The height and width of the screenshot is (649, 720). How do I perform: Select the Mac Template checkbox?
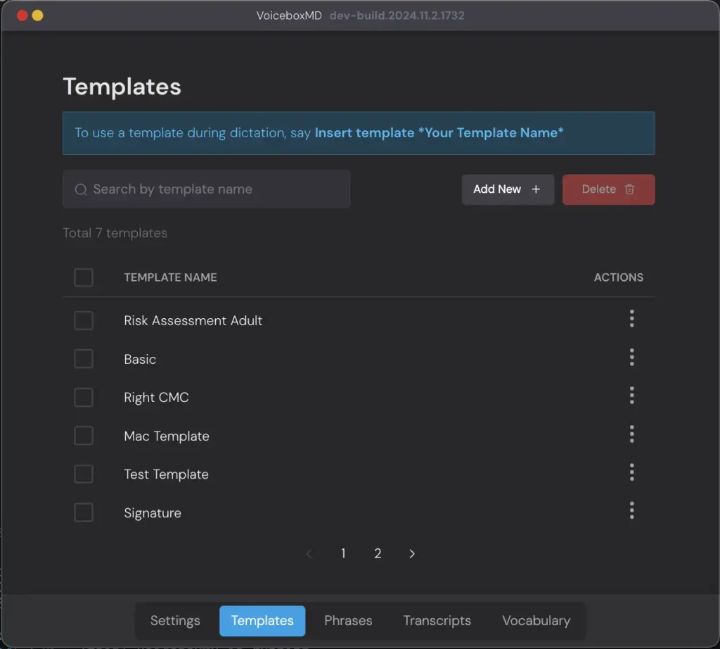click(84, 436)
